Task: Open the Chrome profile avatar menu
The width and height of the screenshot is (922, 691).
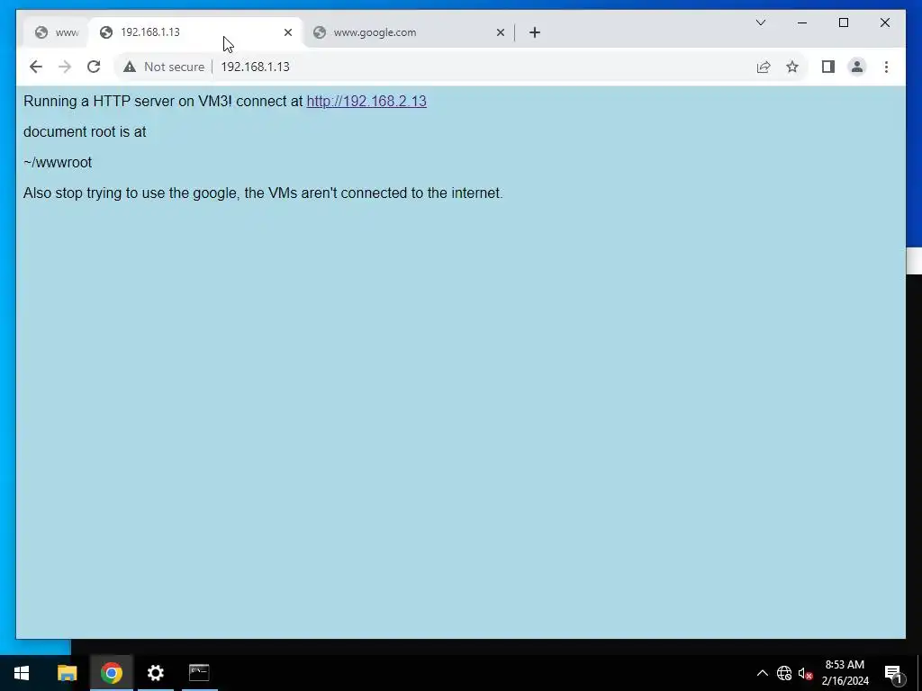Action: [x=857, y=67]
